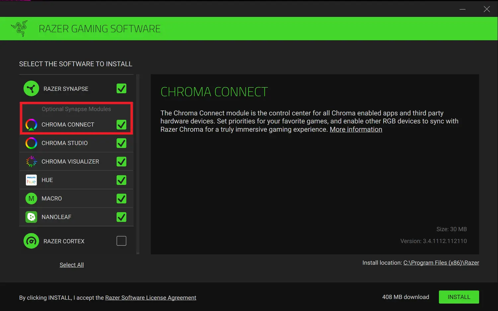Image resolution: width=498 pixels, height=311 pixels.
Task: Uncheck the Hue module
Action: pos(122,180)
